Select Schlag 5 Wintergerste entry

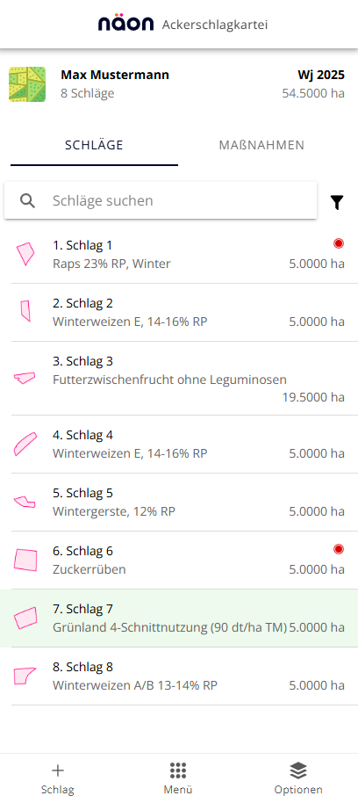[x=179, y=503]
